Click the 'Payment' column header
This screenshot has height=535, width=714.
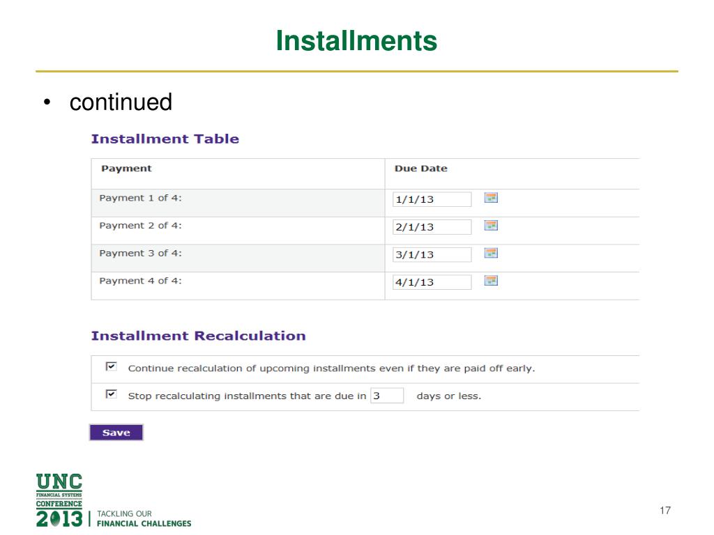click(x=127, y=169)
